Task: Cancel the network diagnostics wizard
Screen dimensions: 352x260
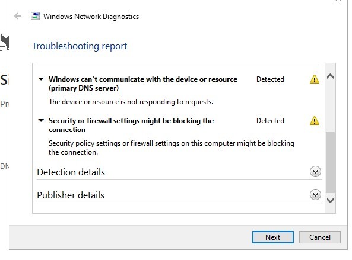Action: pos(320,237)
